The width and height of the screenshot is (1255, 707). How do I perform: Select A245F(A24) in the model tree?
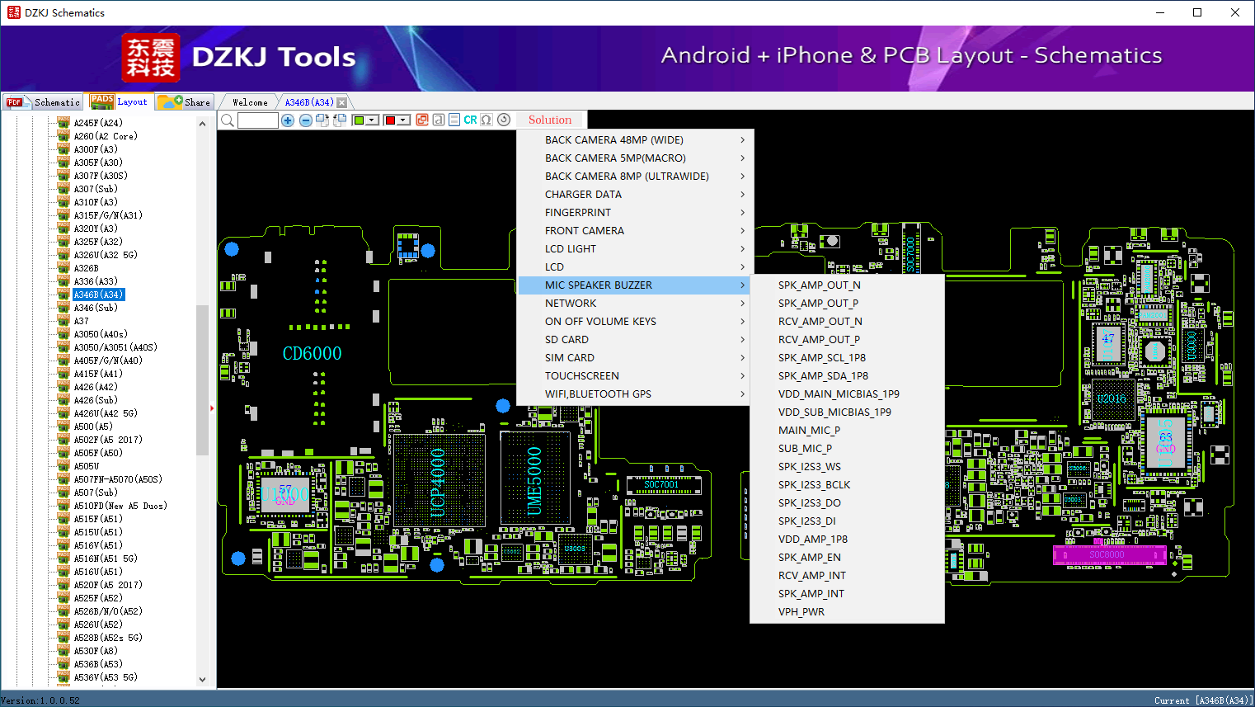pos(98,123)
